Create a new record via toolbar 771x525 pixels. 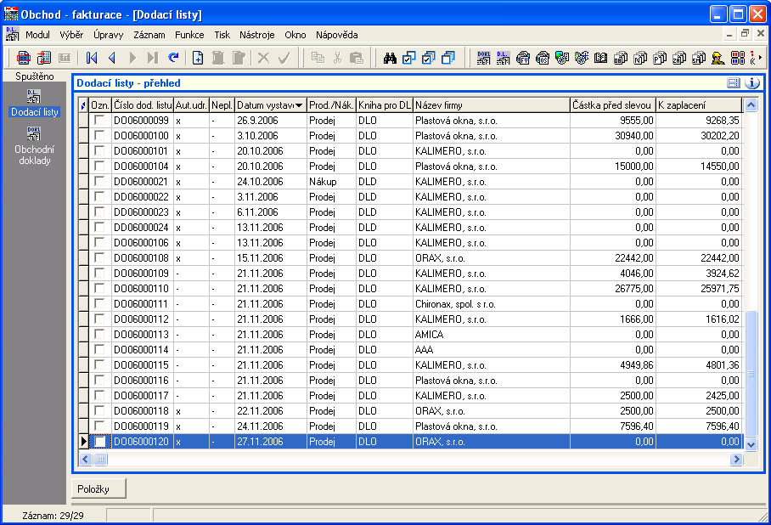point(198,58)
